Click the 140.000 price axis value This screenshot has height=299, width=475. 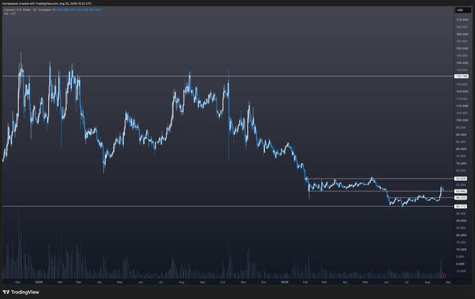(462, 63)
